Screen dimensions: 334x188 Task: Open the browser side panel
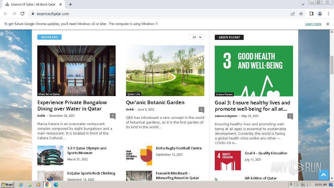pyautogui.click(x=311, y=14)
